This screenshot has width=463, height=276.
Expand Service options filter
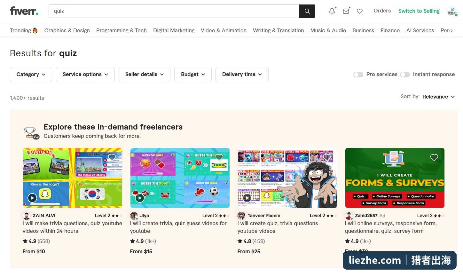[85, 75]
